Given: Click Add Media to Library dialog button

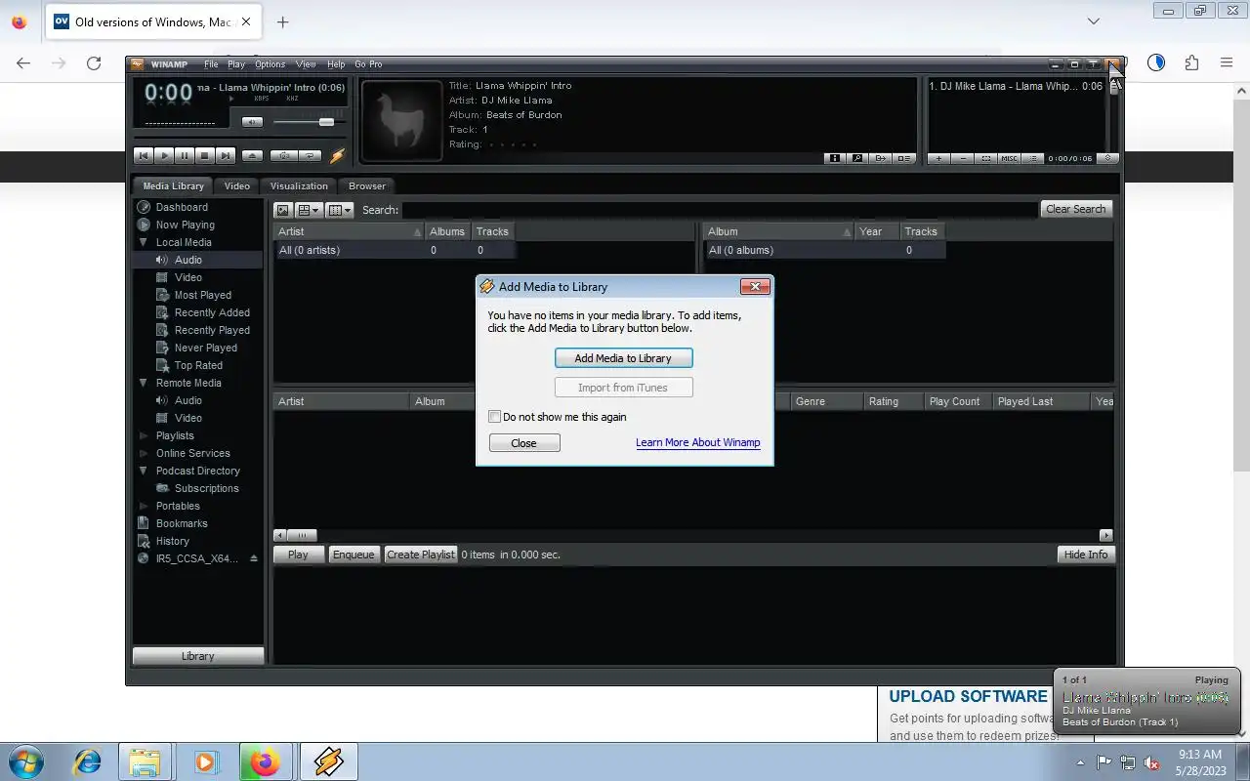Looking at the screenshot, I should [x=623, y=358].
